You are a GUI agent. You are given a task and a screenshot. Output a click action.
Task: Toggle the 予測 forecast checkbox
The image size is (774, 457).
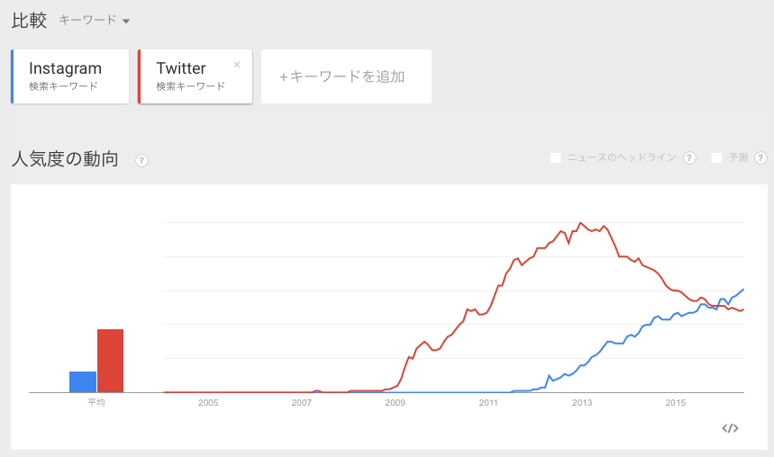click(717, 157)
